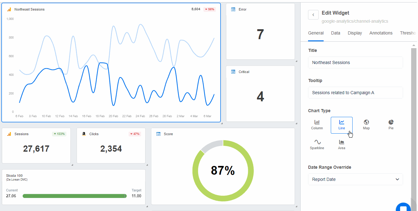Switch to the Display tab
The height and width of the screenshot is (211, 418).
pyautogui.click(x=355, y=33)
